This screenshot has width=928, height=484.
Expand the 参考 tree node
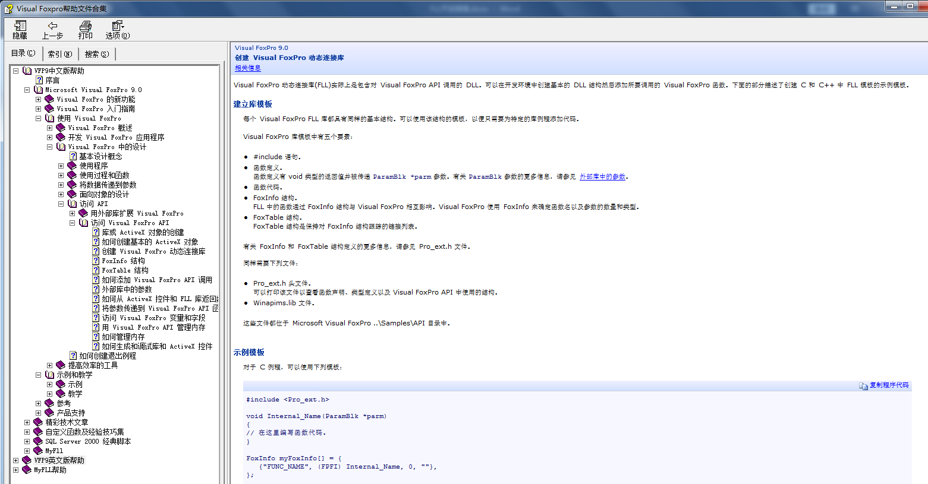pos(38,403)
